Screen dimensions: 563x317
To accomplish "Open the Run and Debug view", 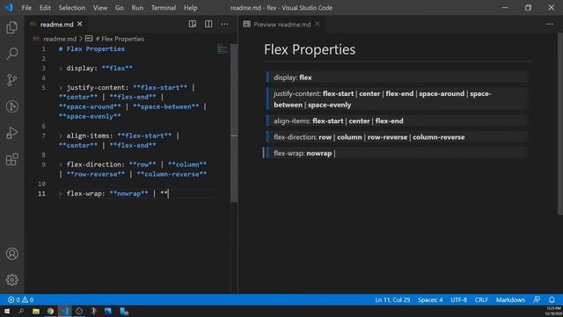I will point(11,133).
